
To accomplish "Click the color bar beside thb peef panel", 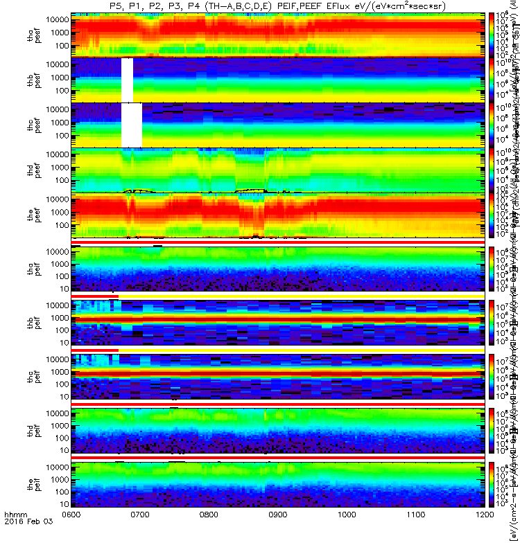I will pyautogui.click(x=492, y=80).
